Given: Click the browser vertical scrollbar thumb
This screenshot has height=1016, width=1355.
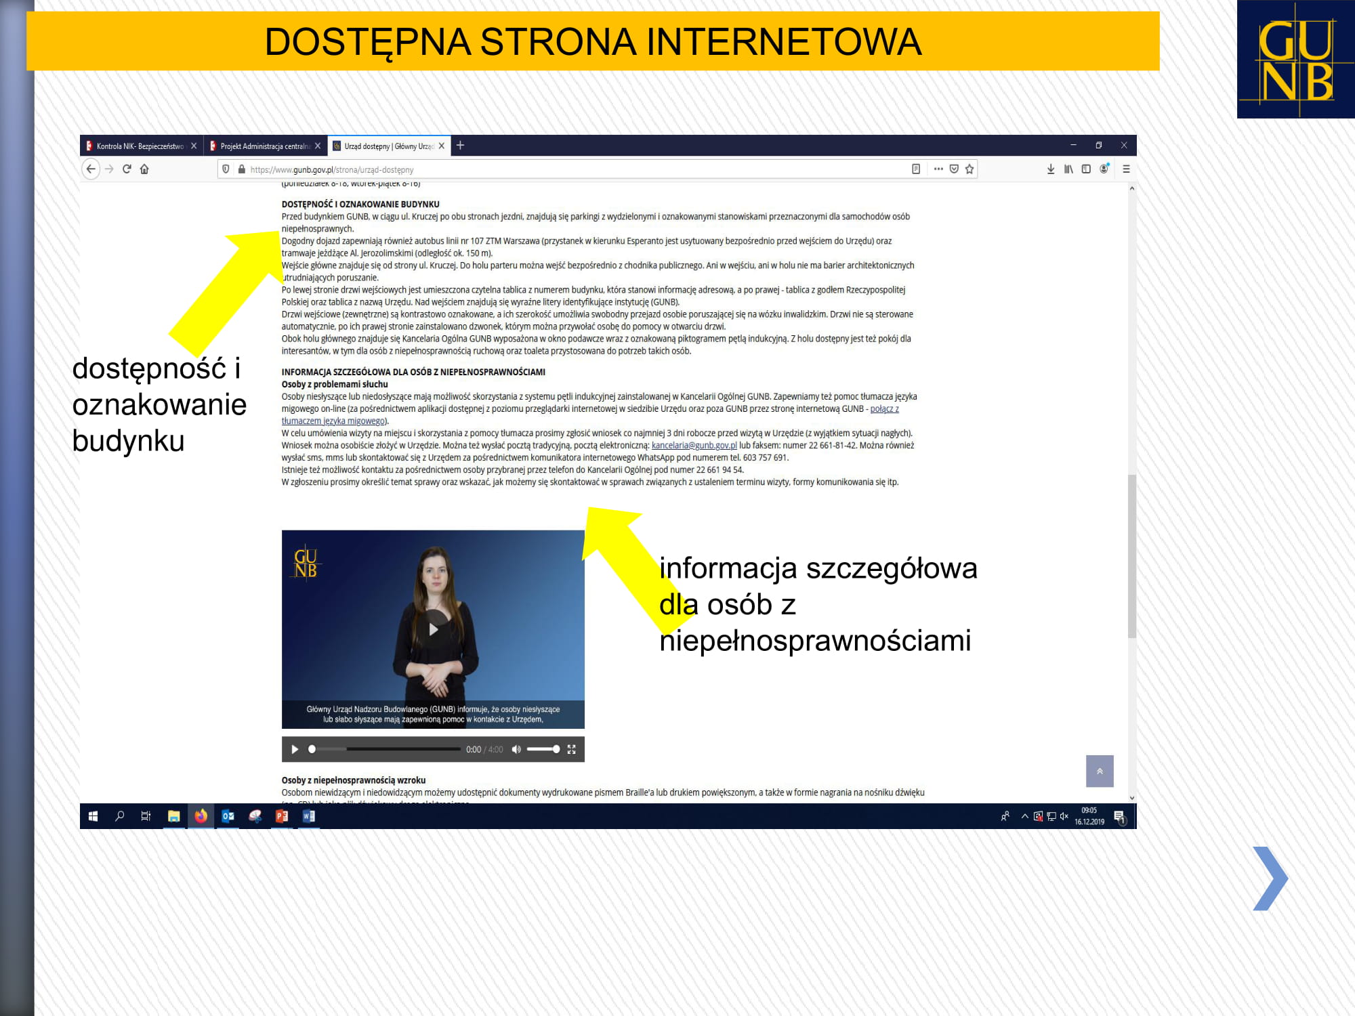Looking at the screenshot, I should pyautogui.click(x=1131, y=555).
